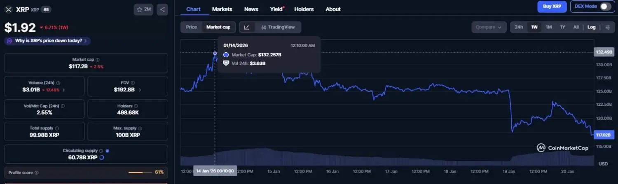Viewport: 618px width, 184px height.
Task: Click Volume (24h) info icon
Action: coord(58,83)
